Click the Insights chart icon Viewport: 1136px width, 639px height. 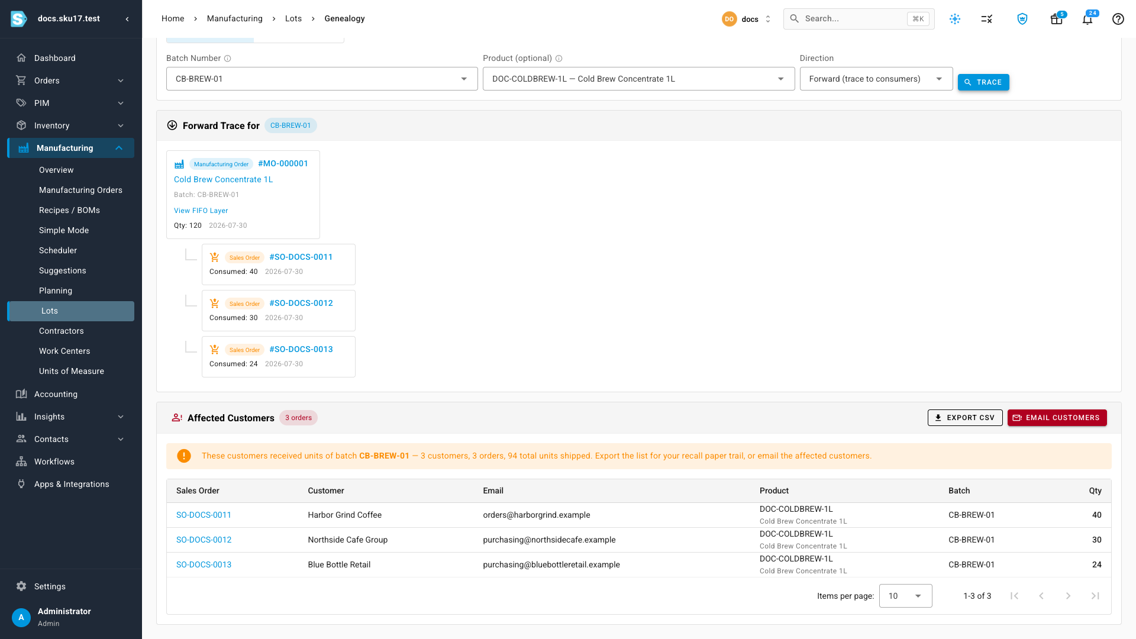(x=21, y=417)
